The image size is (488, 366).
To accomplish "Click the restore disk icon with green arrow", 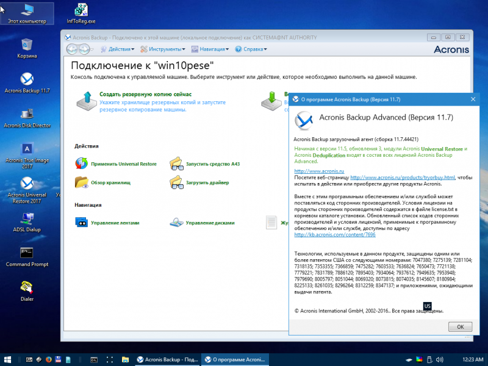I will [271, 101].
